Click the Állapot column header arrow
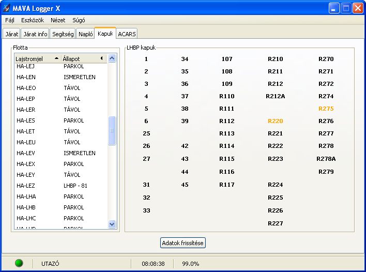 101,58
